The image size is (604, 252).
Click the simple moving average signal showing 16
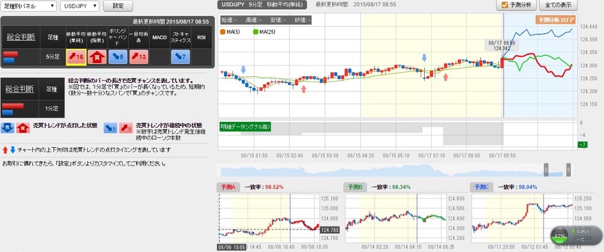[75, 57]
